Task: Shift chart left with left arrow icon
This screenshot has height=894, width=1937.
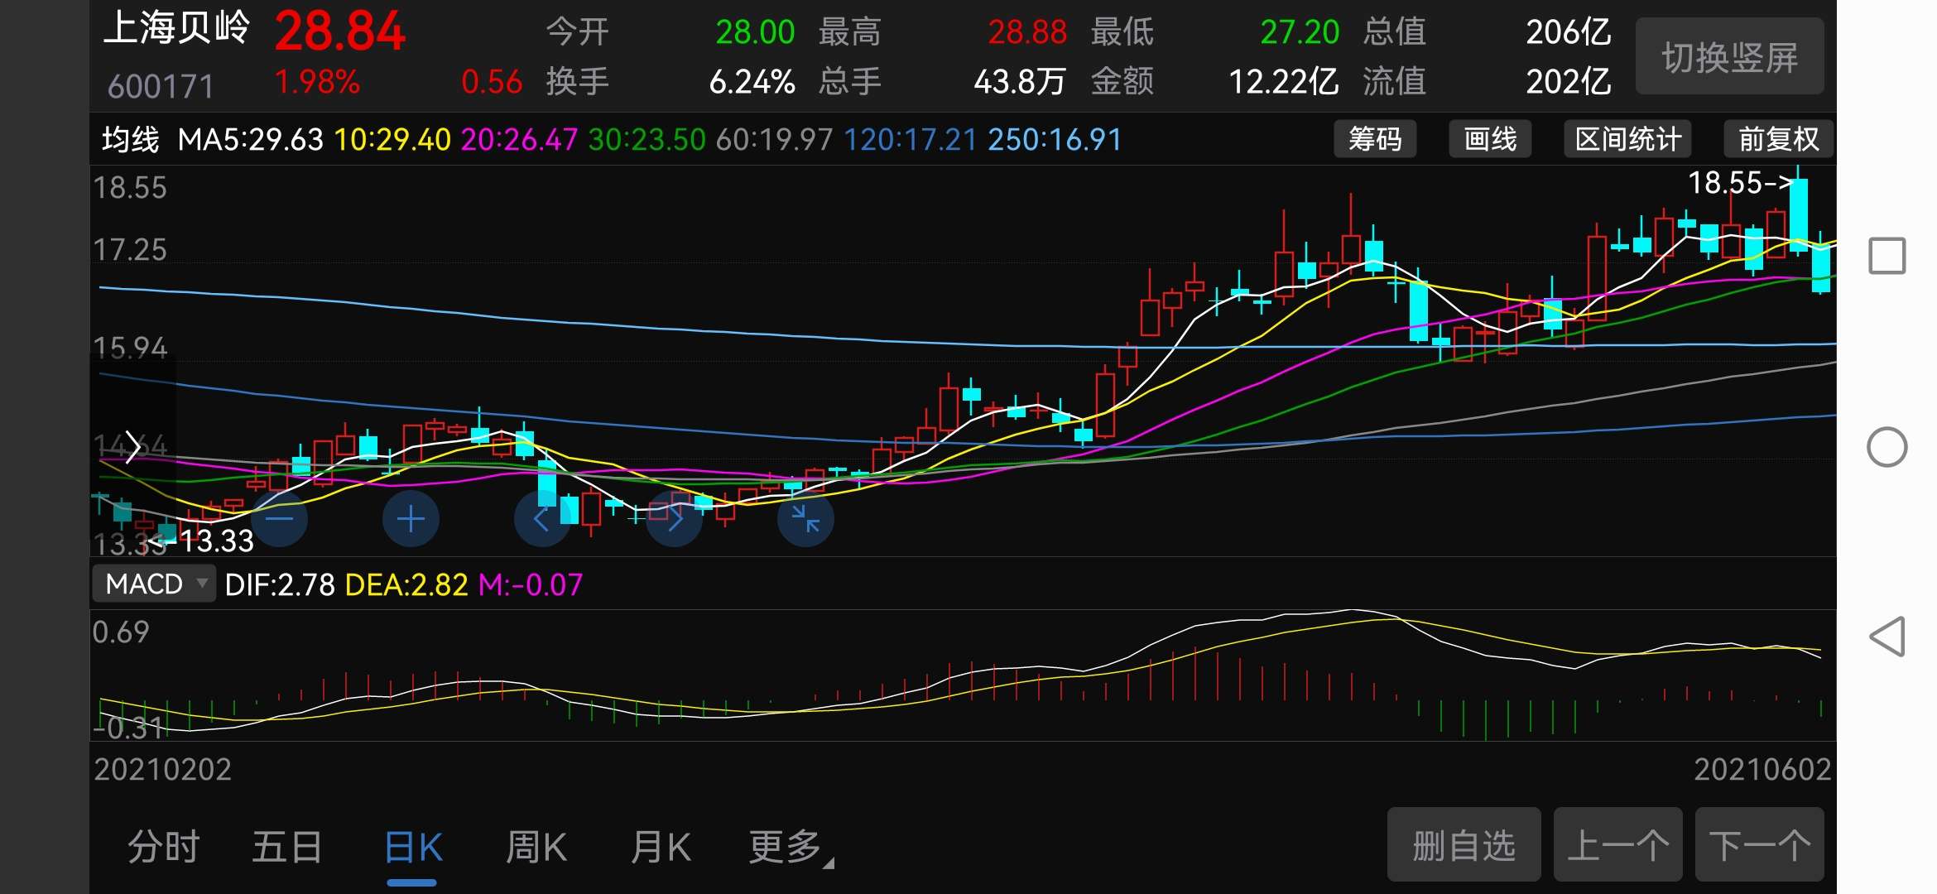Action: coord(542,519)
